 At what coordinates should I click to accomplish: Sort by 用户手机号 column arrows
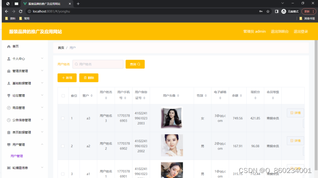point(125,98)
